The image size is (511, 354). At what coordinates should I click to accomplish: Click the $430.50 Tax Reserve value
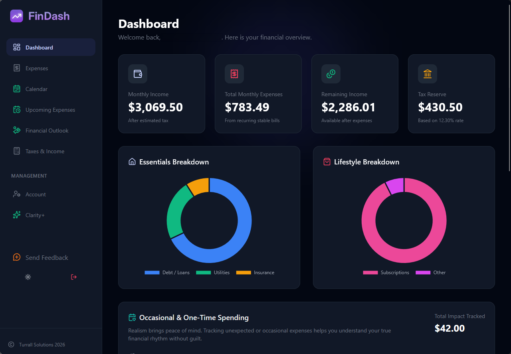pos(440,107)
